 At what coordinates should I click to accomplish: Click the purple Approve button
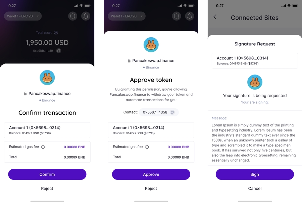pos(151,174)
